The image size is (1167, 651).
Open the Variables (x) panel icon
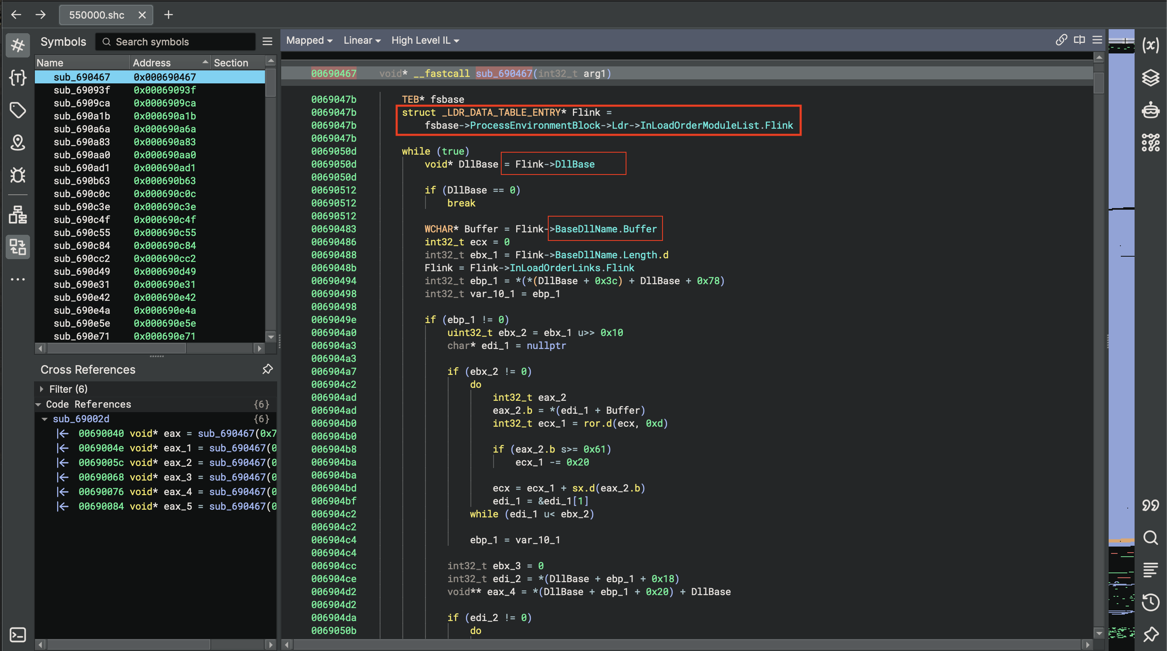tap(1151, 45)
